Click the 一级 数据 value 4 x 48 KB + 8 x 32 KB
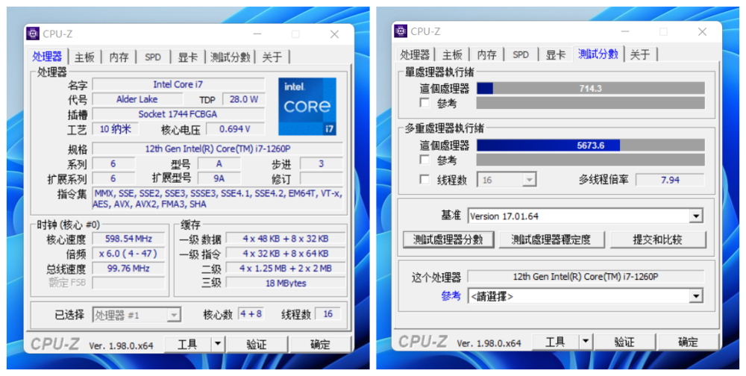This screenshot has height=376, width=746. click(286, 239)
